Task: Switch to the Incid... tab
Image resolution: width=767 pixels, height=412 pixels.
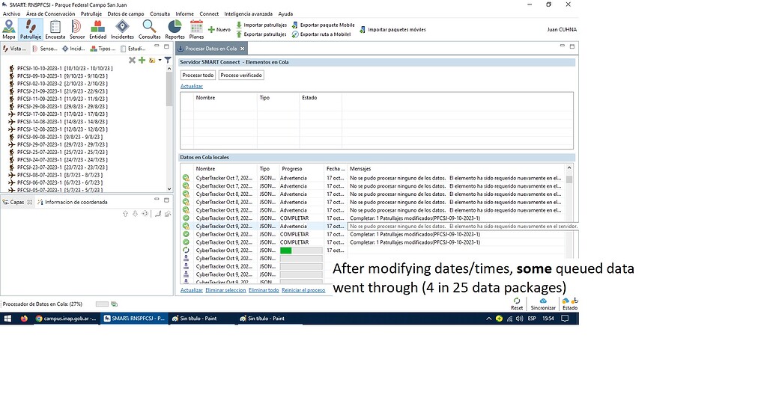Action: point(73,49)
